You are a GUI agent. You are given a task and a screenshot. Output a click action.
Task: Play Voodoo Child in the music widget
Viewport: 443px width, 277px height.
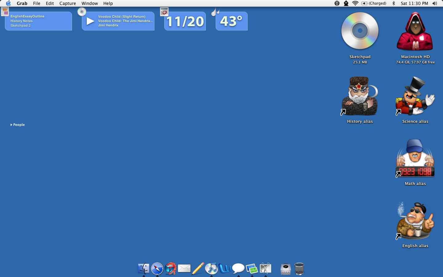(90, 21)
